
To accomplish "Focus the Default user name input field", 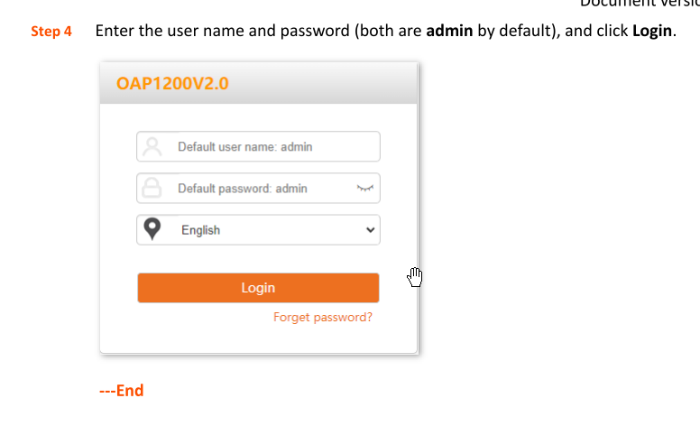I will click(x=259, y=146).
